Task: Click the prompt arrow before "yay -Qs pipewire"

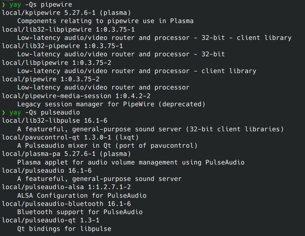Action: pos(4,4)
